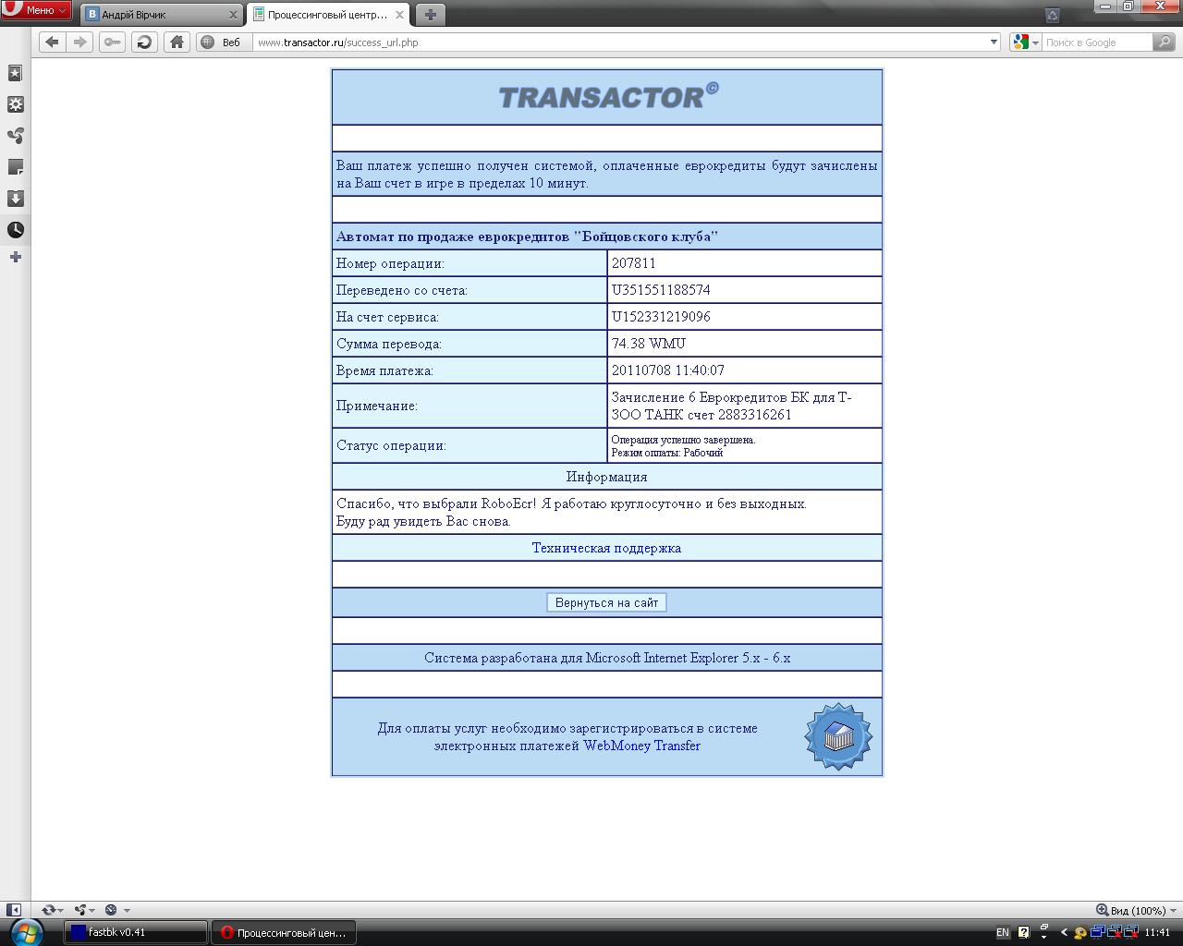Click the Веб site info badge

pyautogui.click(x=223, y=42)
